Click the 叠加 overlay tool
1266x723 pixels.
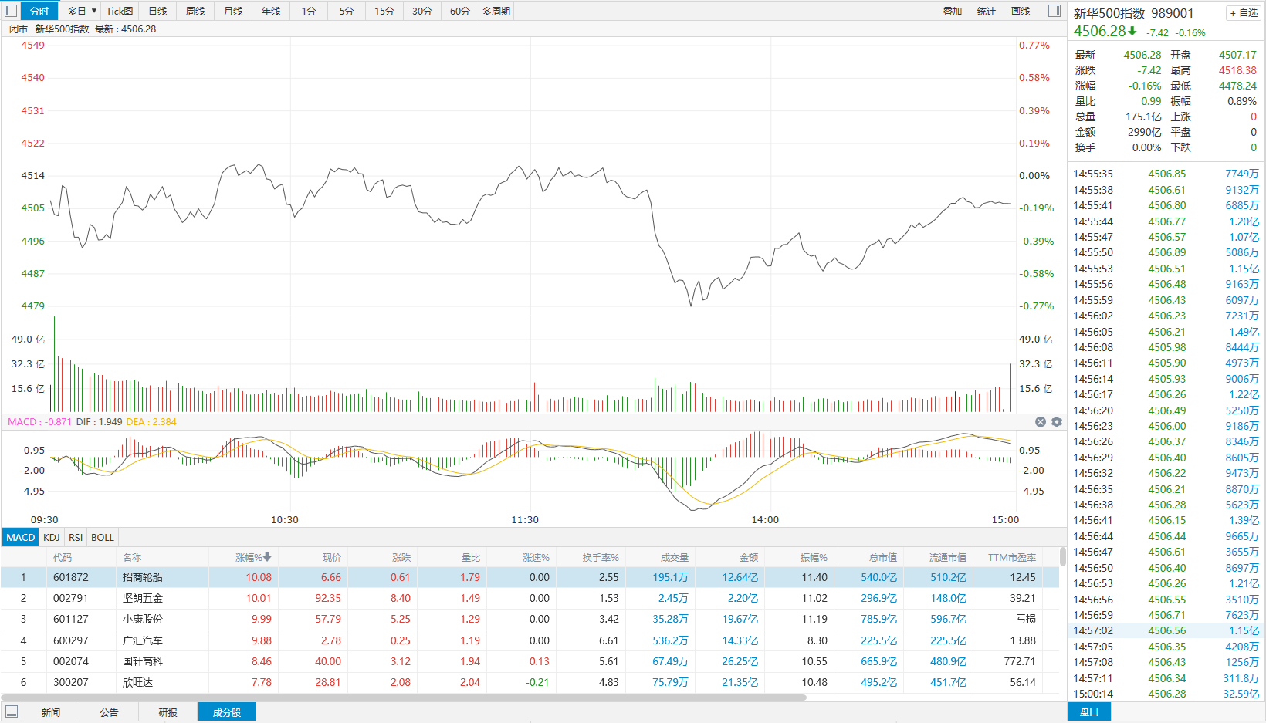pos(953,11)
